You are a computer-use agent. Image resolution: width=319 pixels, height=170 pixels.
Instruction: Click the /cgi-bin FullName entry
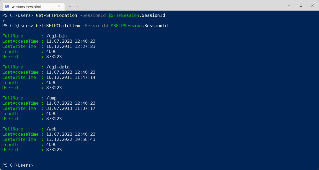click(x=56, y=36)
